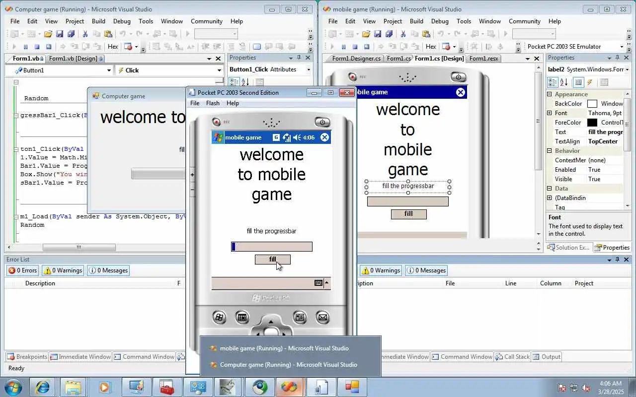This screenshot has height=397, width=636.
Task: Open Solution Explorer tab in right panel
Action: (x=569, y=248)
